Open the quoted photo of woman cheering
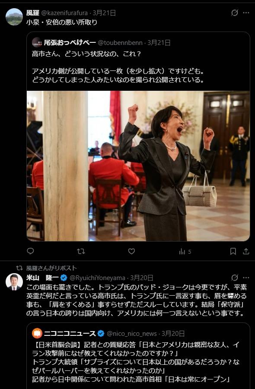 (138, 166)
